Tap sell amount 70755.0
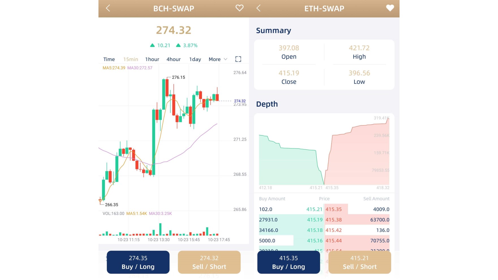The width and height of the screenshot is (498, 280). click(x=380, y=241)
